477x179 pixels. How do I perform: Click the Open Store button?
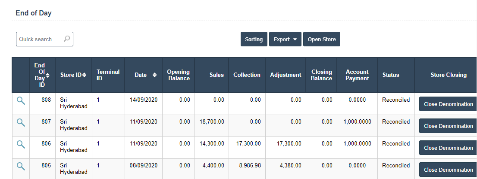321,39
